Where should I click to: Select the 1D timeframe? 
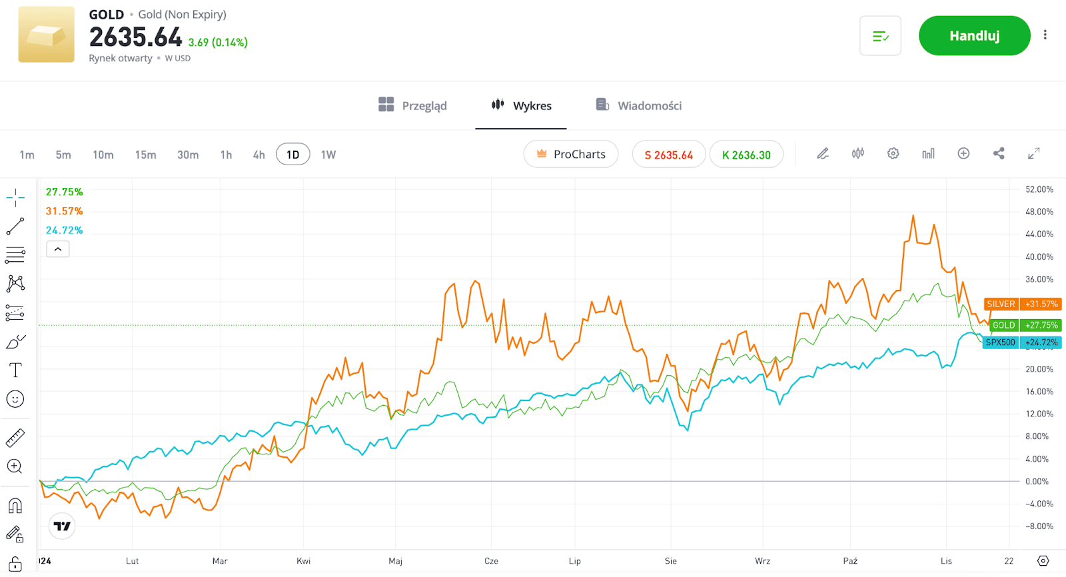tap(293, 155)
